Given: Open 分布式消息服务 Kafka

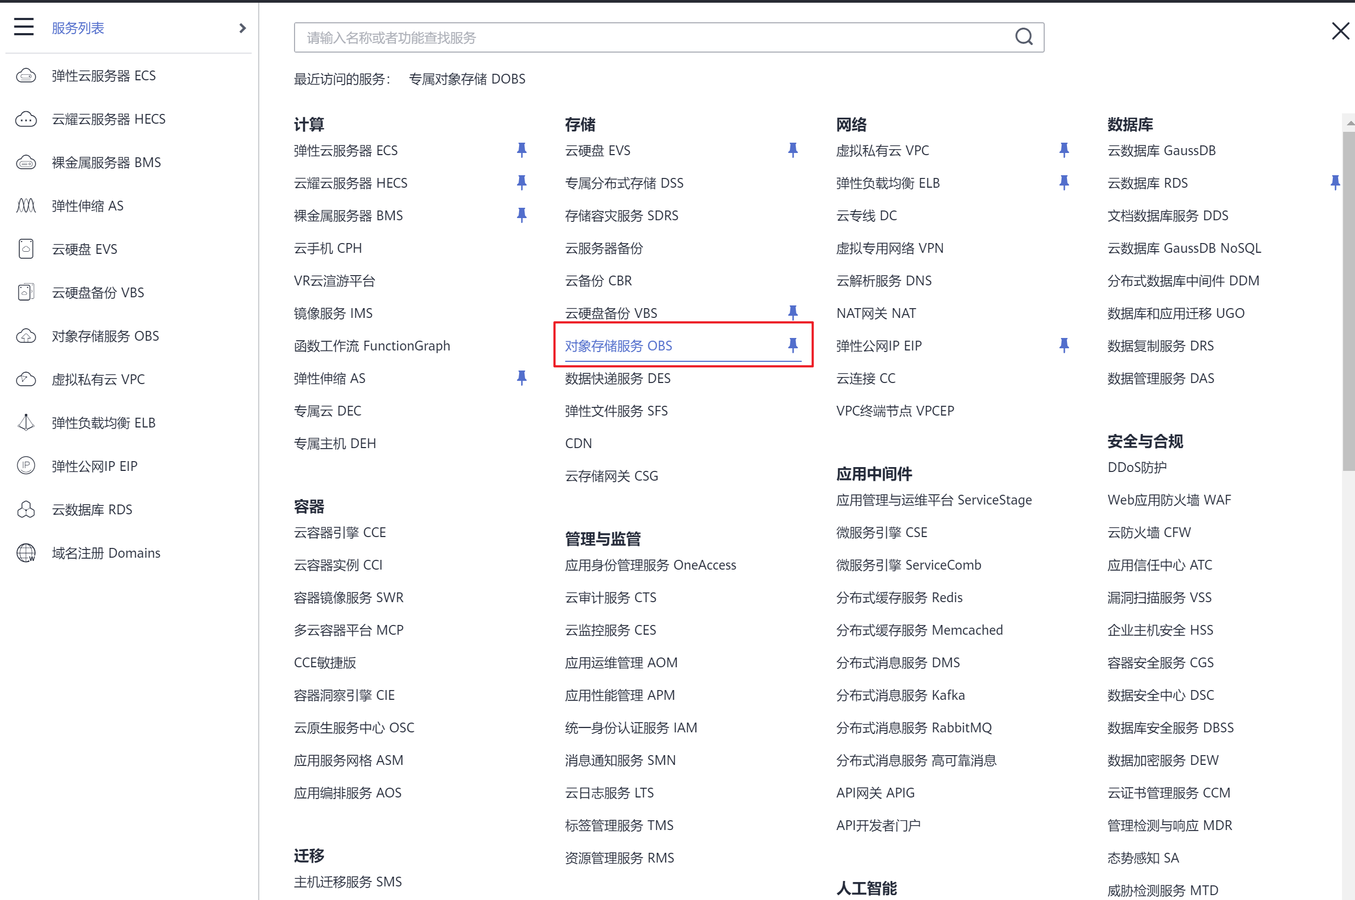Looking at the screenshot, I should point(900,695).
